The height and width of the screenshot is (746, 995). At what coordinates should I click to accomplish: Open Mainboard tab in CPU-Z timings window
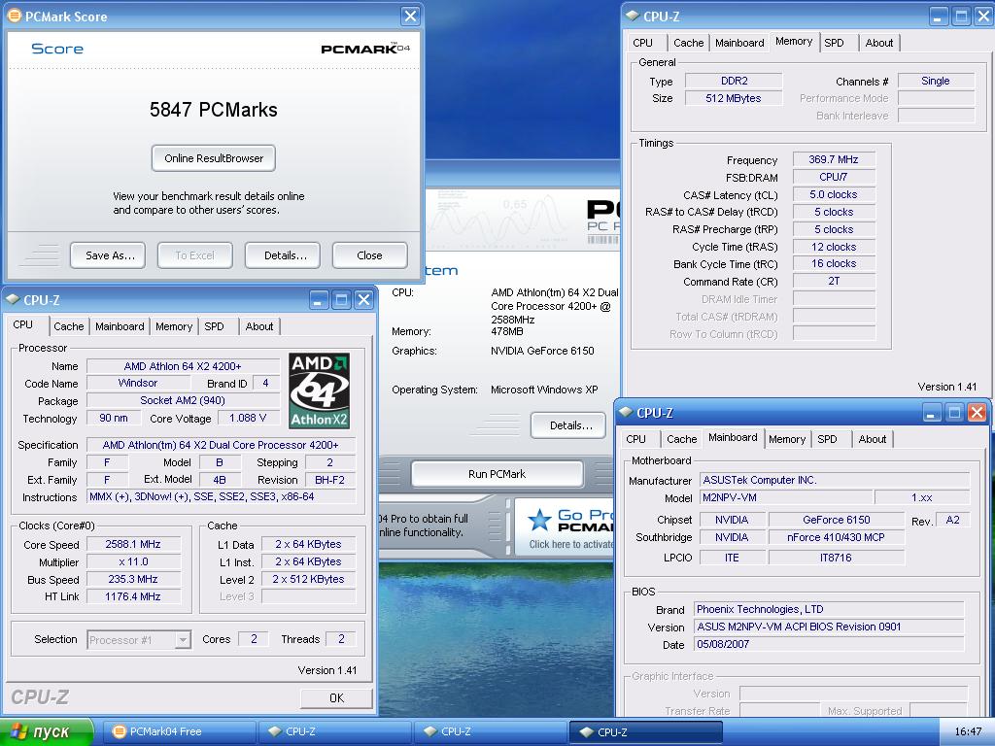739,43
